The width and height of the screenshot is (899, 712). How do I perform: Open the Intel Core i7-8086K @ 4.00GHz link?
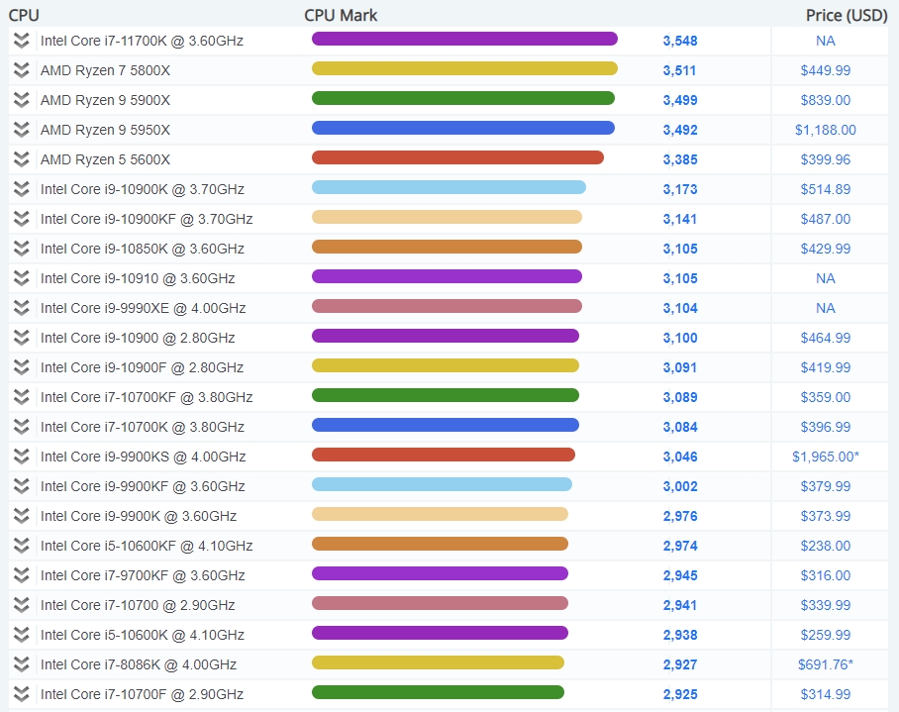click(x=139, y=664)
